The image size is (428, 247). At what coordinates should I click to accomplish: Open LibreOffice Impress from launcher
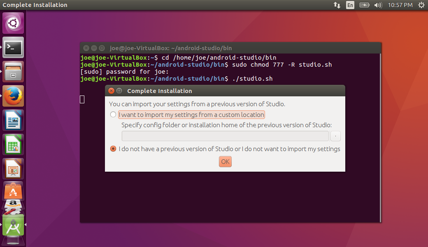[13, 169]
